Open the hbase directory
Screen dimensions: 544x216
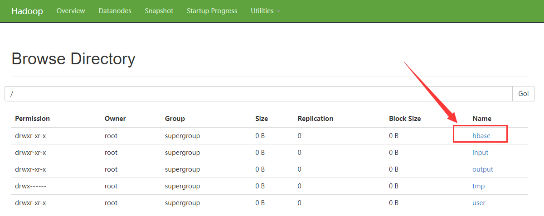(x=481, y=135)
